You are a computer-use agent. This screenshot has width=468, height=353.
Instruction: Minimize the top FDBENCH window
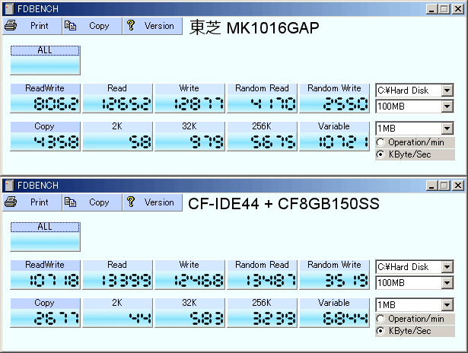pos(431,9)
